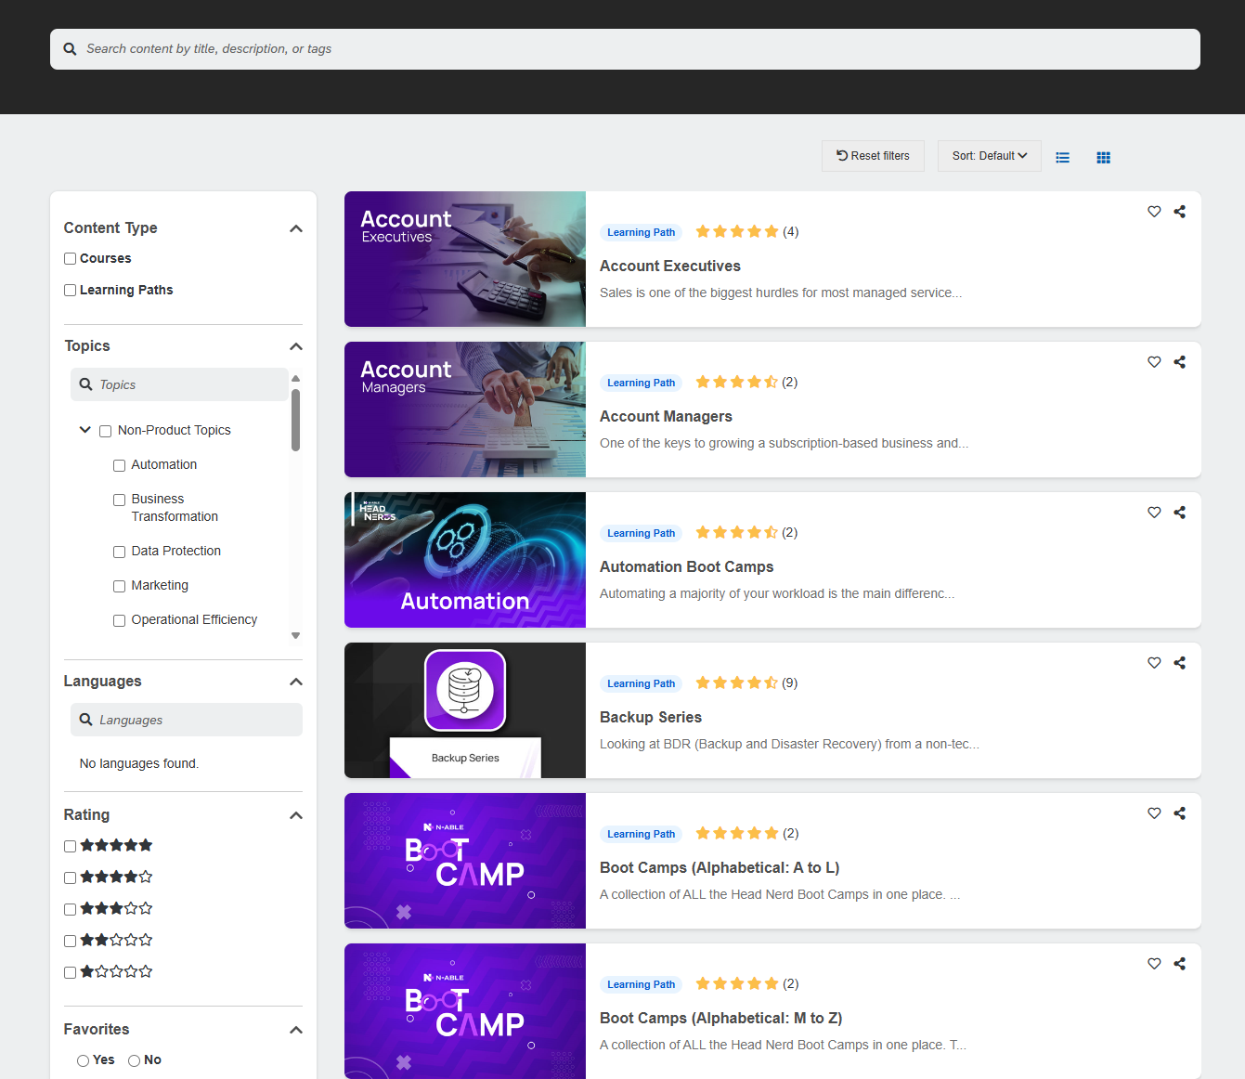Click heart icon on Automation Boot Camps
This screenshot has height=1079, width=1245.
(1154, 513)
